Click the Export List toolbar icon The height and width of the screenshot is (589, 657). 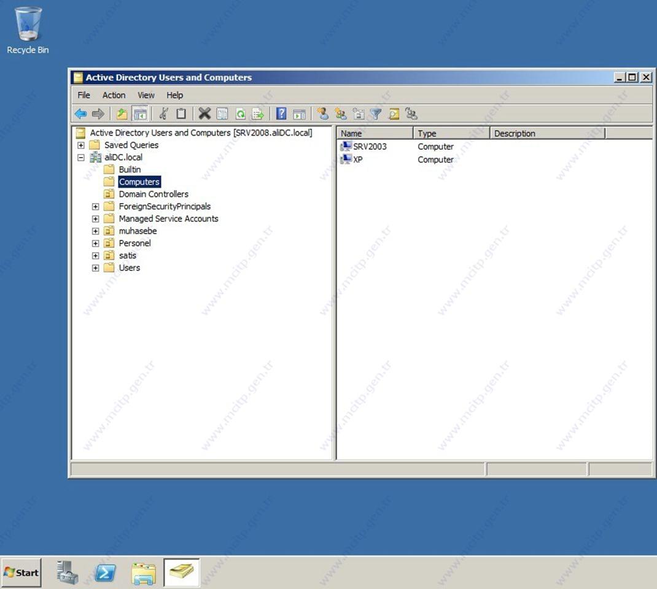click(258, 114)
